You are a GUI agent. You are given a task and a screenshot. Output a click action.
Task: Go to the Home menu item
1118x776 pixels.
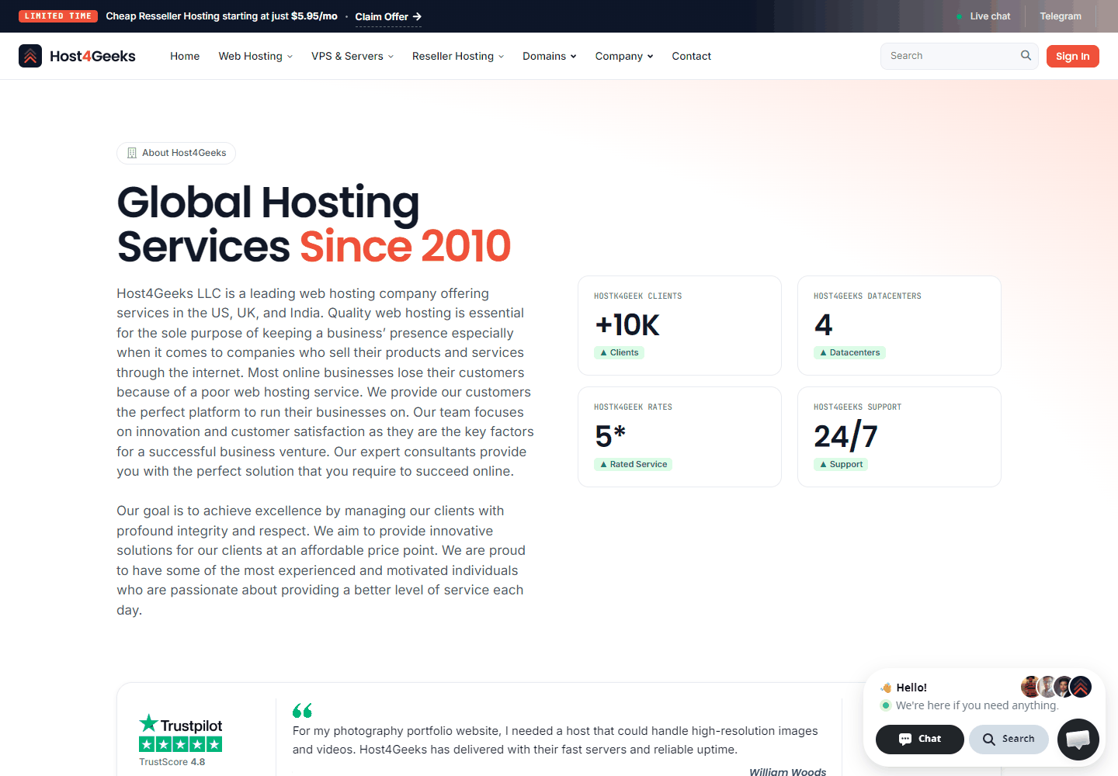(185, 56)
